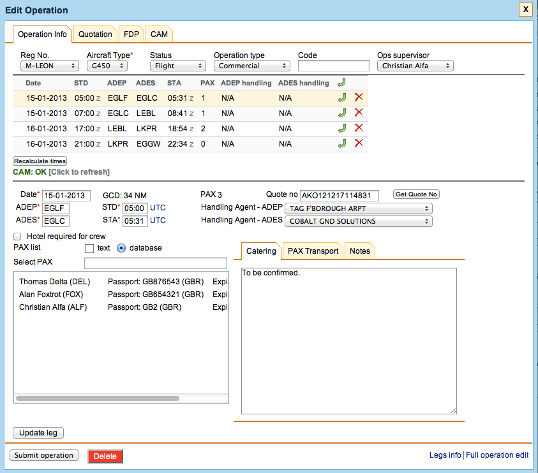Screen dimensions: 538x473
Task: Select the database radio option
Action: [121, 248]
